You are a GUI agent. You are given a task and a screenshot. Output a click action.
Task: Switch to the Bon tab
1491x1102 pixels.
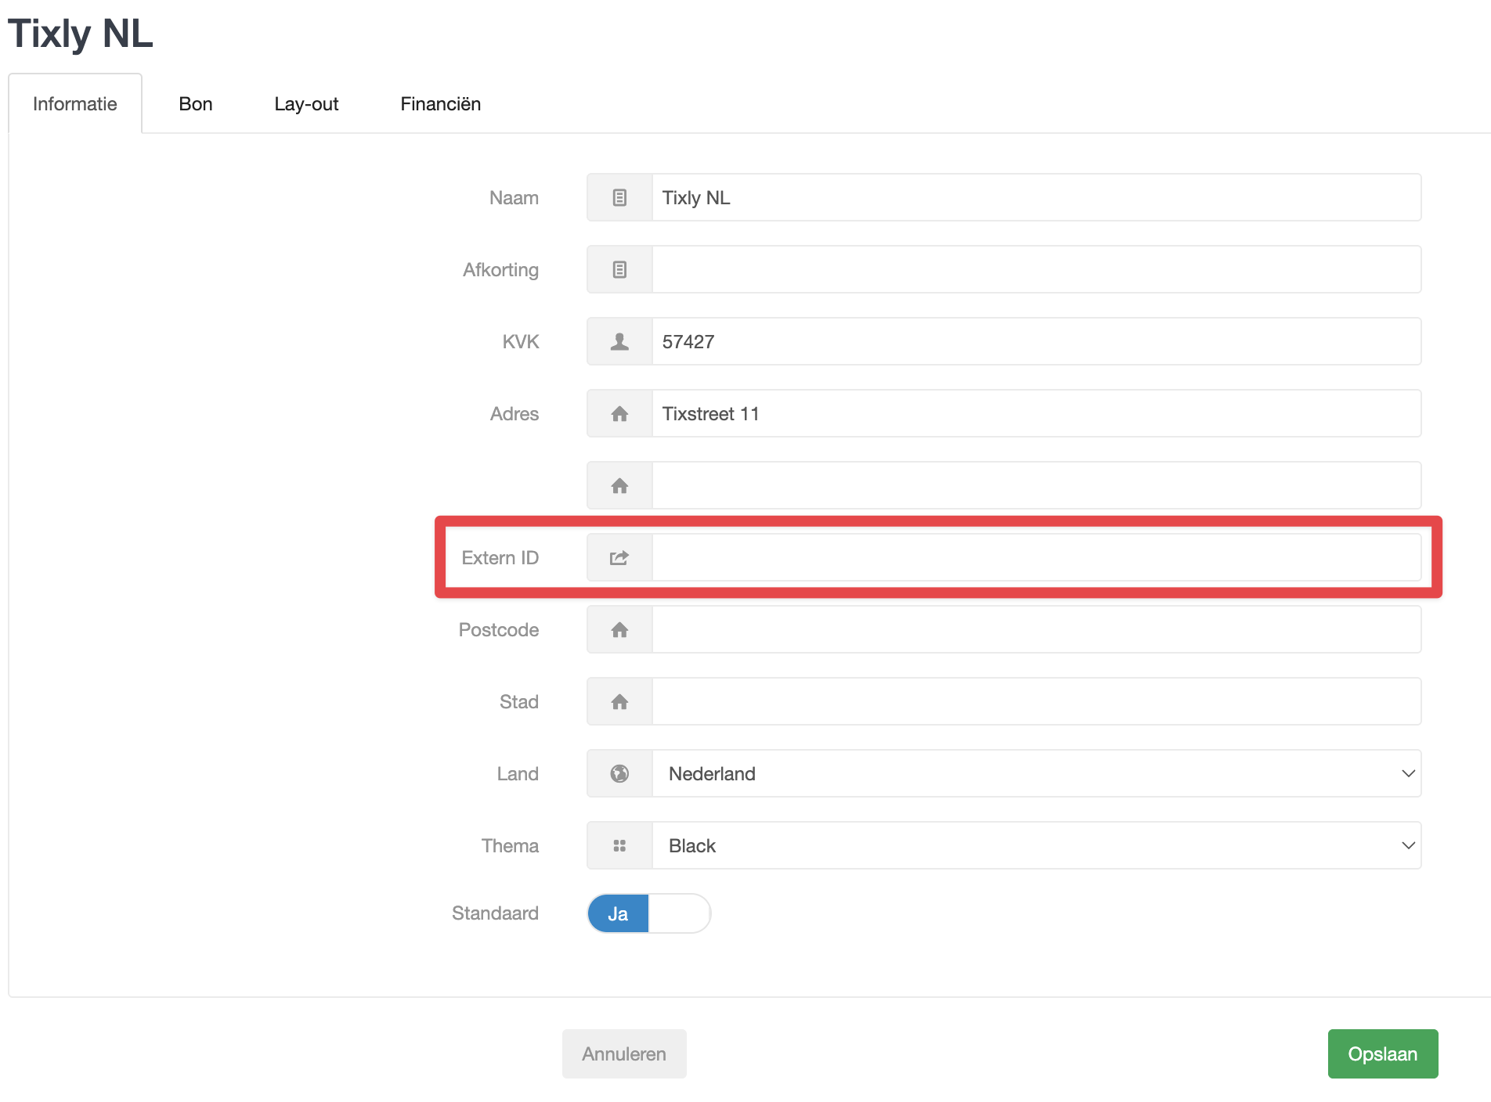[196, 104]
